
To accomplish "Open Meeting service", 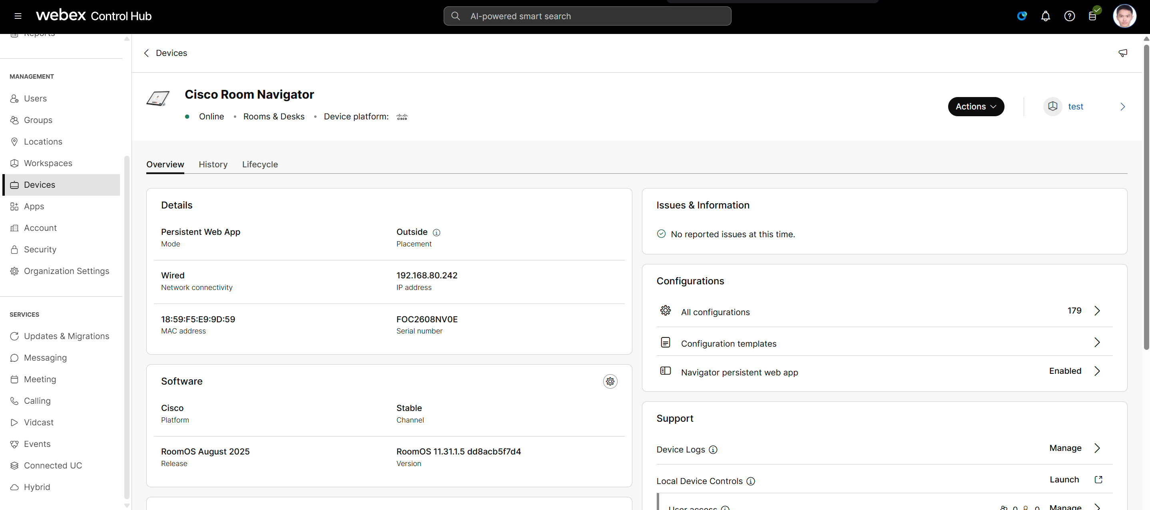I will (61, 379).
